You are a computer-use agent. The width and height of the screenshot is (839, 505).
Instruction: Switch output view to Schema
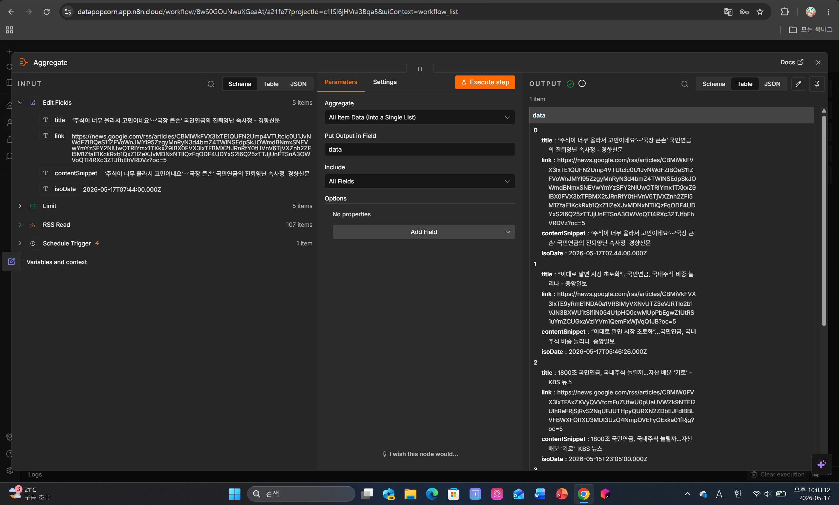tap(713, 84)
